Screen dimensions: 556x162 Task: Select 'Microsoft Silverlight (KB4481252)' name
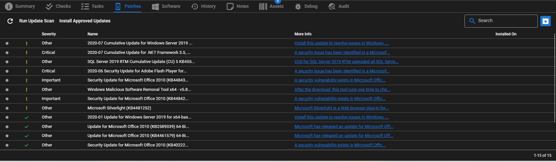(x=119, y=108)
